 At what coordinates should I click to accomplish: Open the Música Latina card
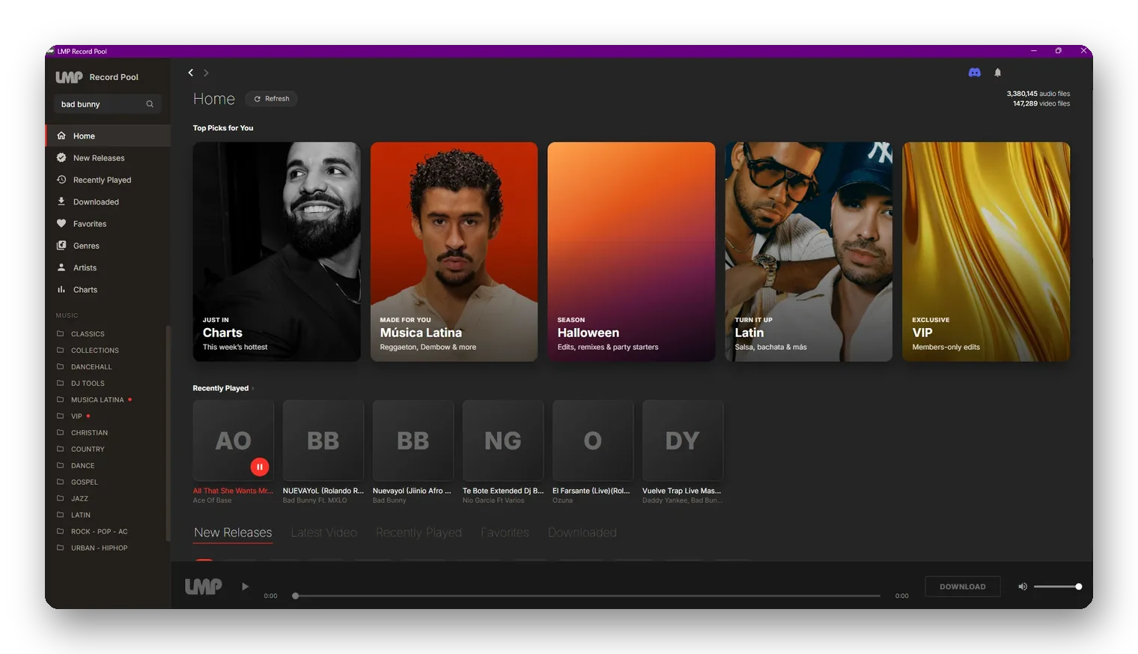pos(454,252)
